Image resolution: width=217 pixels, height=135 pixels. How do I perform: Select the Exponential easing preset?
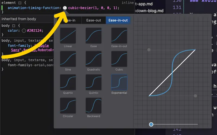click(x=119, y=82)
